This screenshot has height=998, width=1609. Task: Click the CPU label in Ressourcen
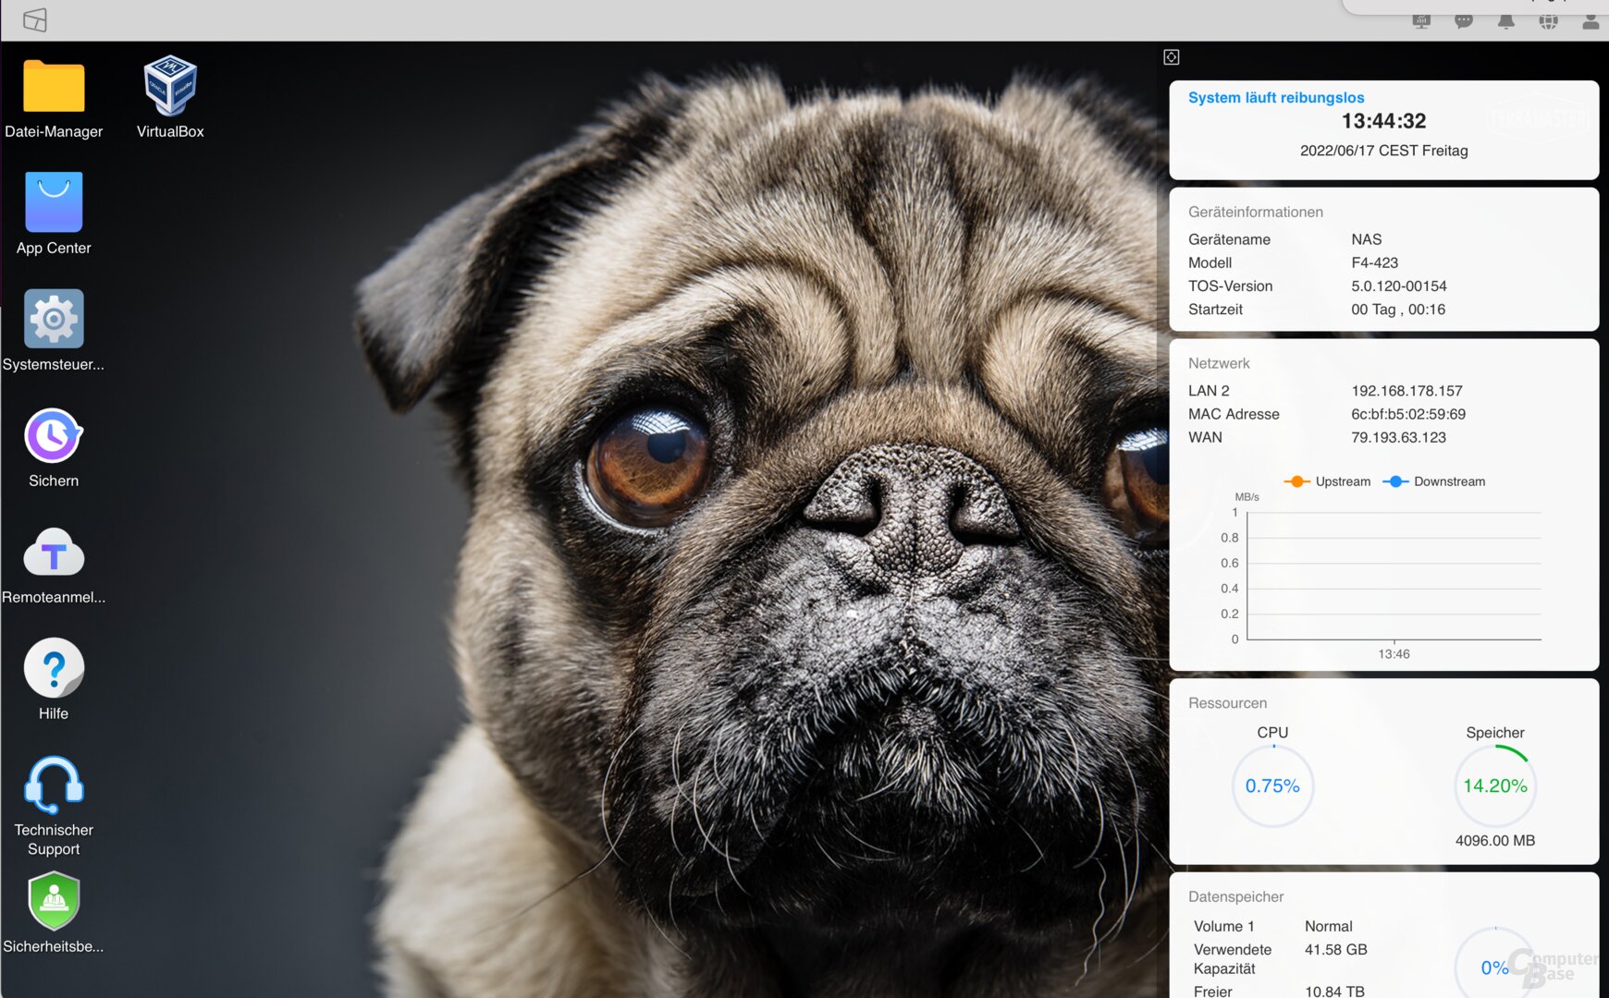[1272, 733]
